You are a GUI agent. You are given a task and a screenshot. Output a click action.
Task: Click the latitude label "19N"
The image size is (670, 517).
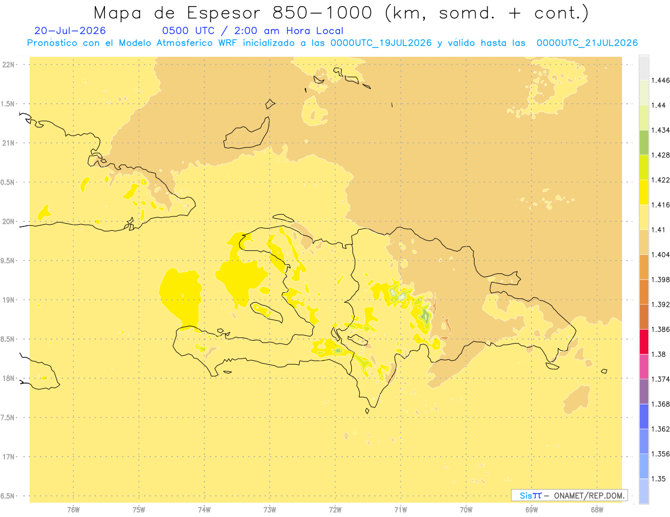[8, 300]
